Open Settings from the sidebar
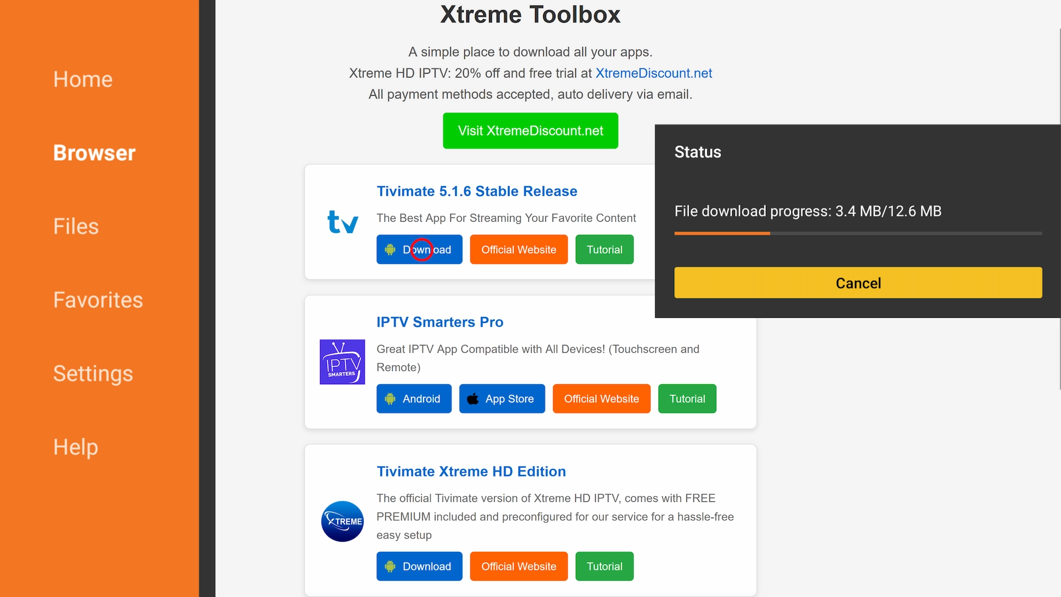Screen dimensions: 1061x597 tap(93, 373)
